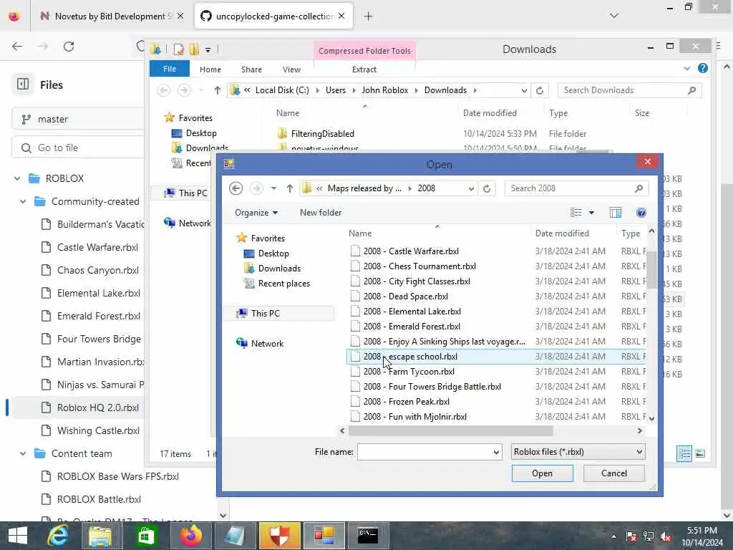Screen dimensions: 733x550
Task: Open the Organize dropdown menu
Action: (x=256, y=213)
